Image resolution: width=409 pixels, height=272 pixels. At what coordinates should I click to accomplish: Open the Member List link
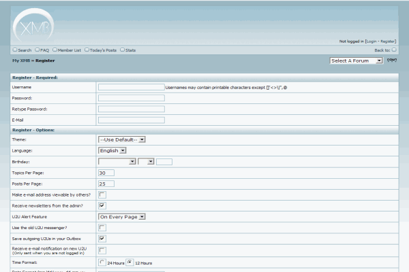click(70, 50)
